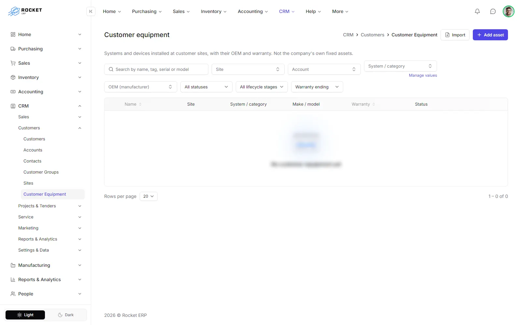Switch to Light theme
This screenshot has width=521, height=325.
pyautogui.click(x=25, y=315)
